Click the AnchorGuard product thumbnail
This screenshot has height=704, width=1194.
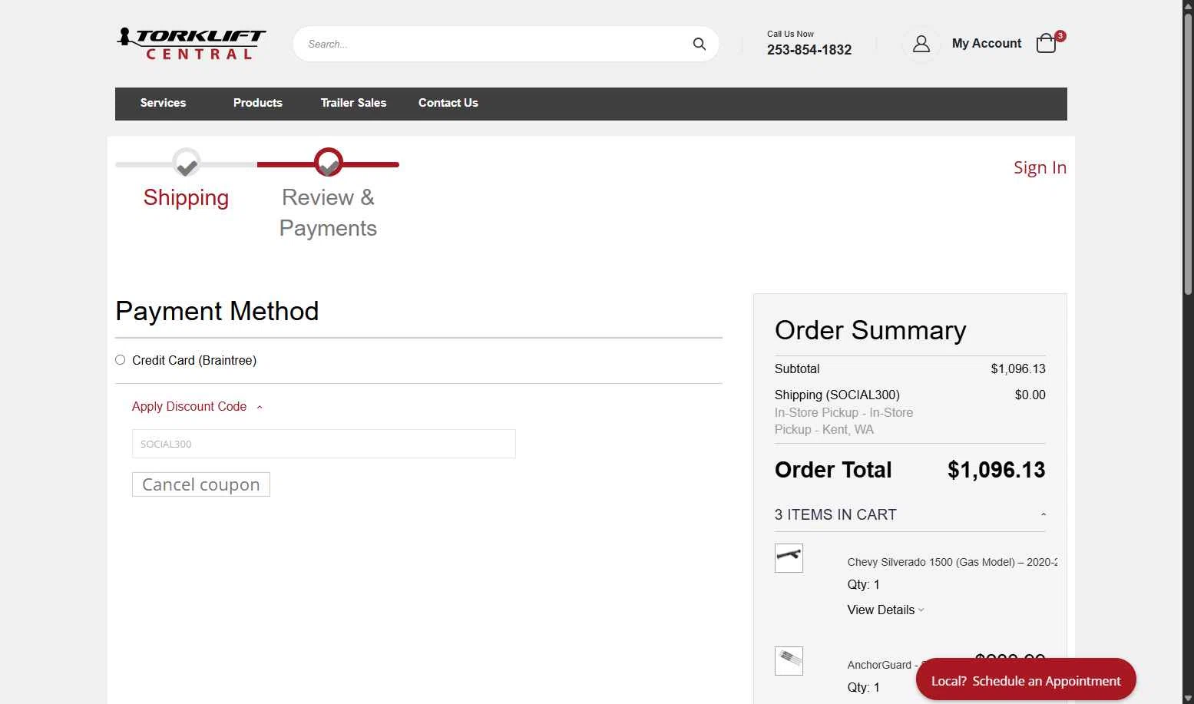(789, 661)
